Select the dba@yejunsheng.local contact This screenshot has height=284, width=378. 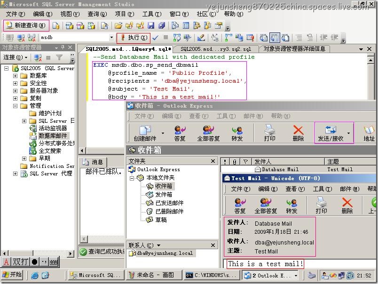(x=161, y=253)
